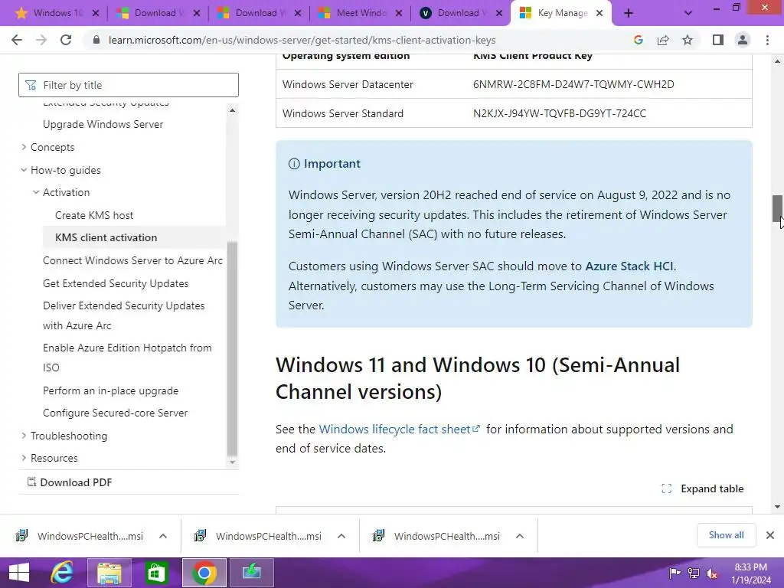Open network status tray icon
The height and width of the screenshot is (588, 784).
pyautogui.click(x=694, y=573)
